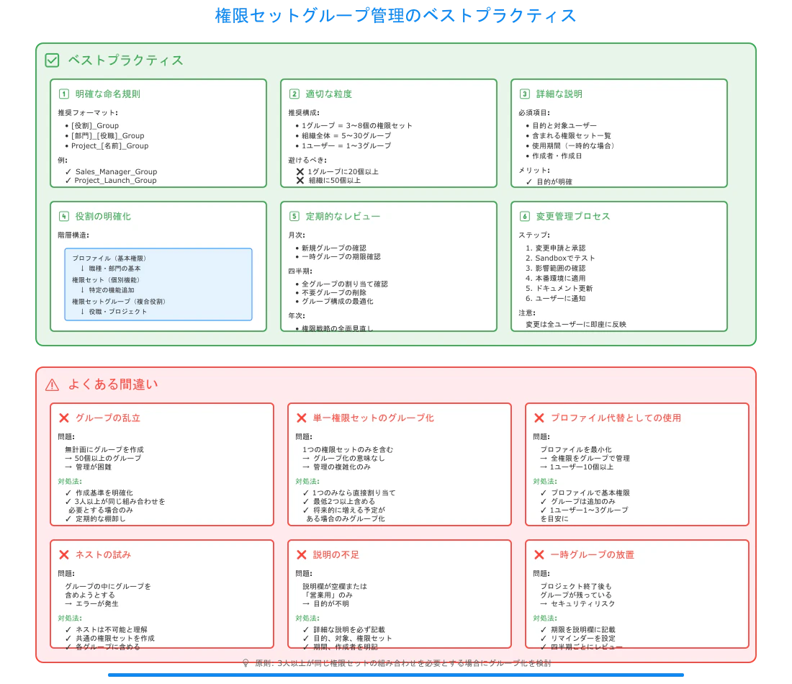Click the numbered badge 1 on 明確な命名規則
This screenshot has height=684, width=792.
click(x=64, y=94)
